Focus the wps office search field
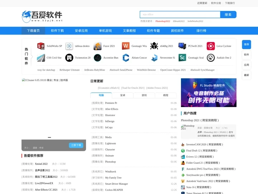Viewport: 258px width, 194px height. tap(180, 15)
